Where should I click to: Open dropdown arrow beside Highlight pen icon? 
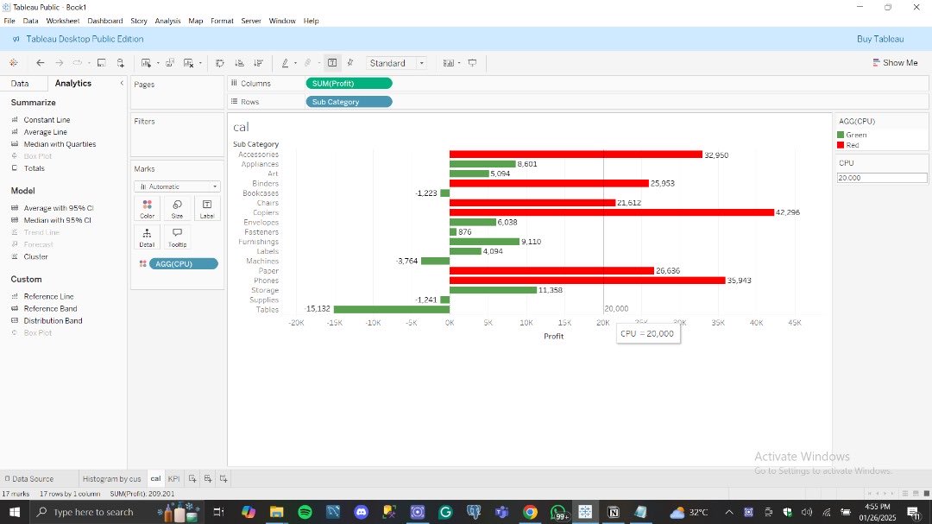295,63
